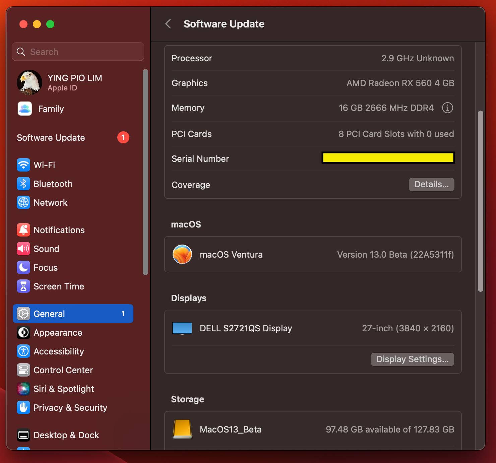Click the "Graphics" row label
Screen dimensions: 496x463
point(189,83)
